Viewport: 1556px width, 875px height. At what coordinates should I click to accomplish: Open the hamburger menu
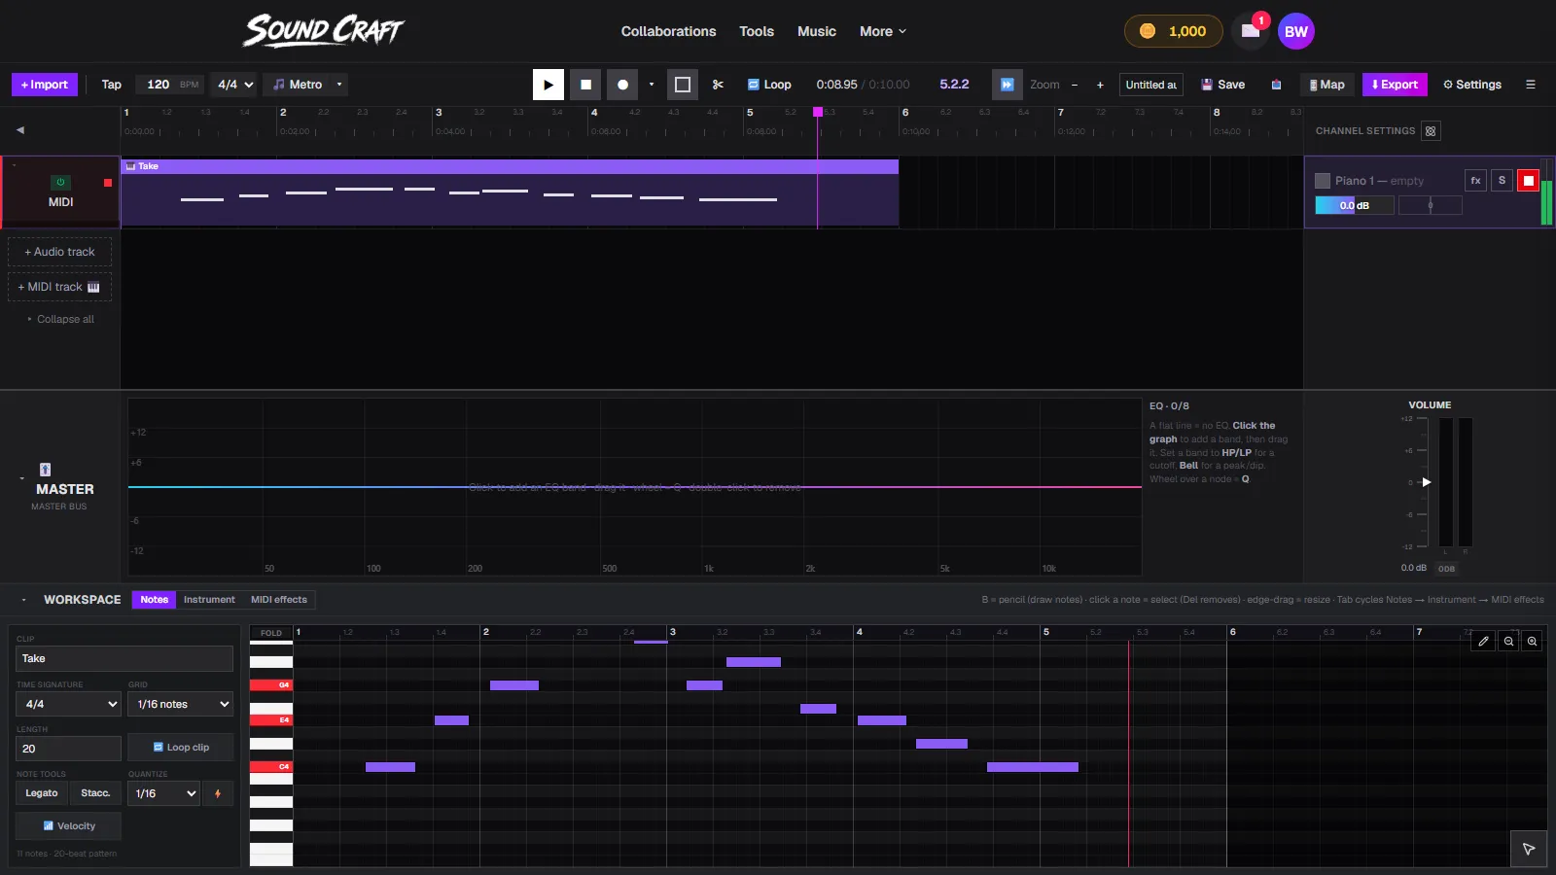pyautogui.click(x=1530, y=85)
